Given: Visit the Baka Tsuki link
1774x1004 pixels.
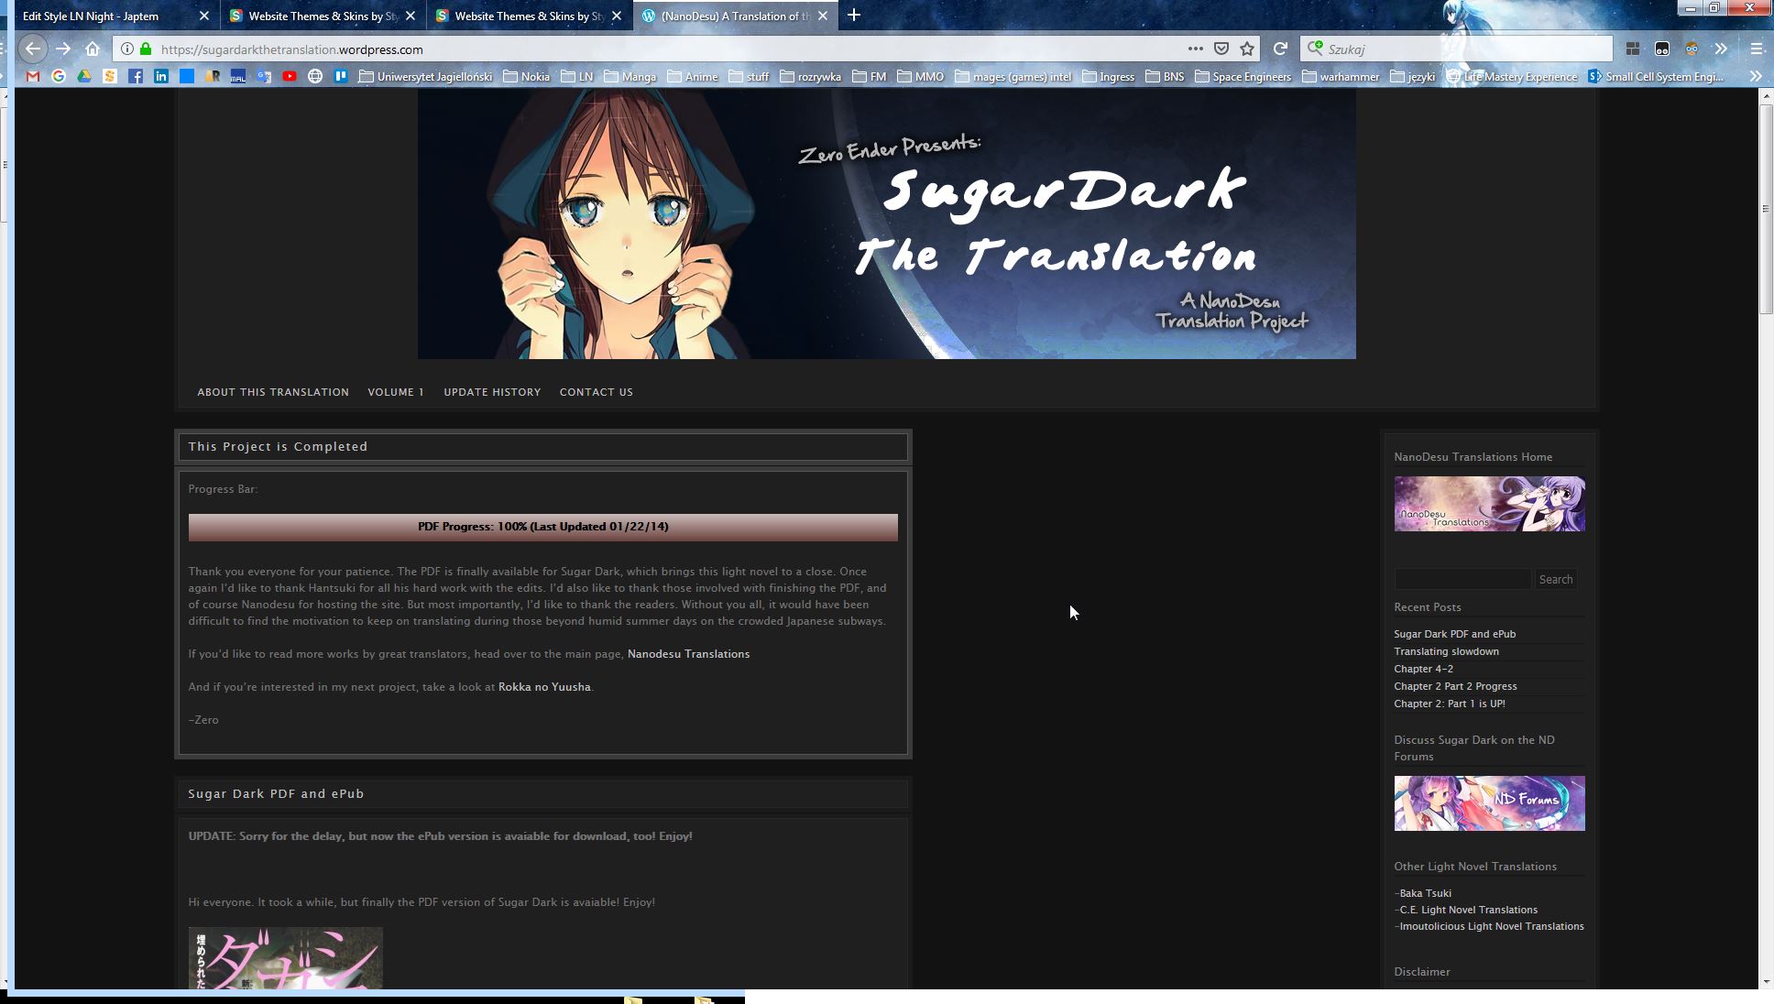Looking at the screenshot, I should click(1425, 893).
